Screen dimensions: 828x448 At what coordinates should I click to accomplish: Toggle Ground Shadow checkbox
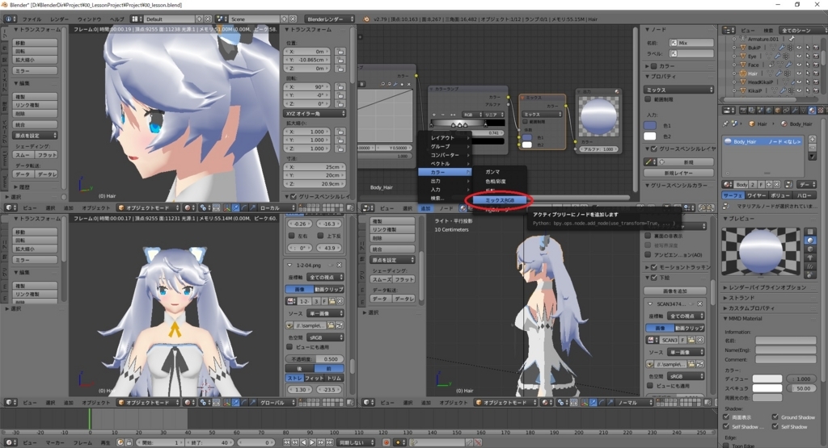pos(775,417)
